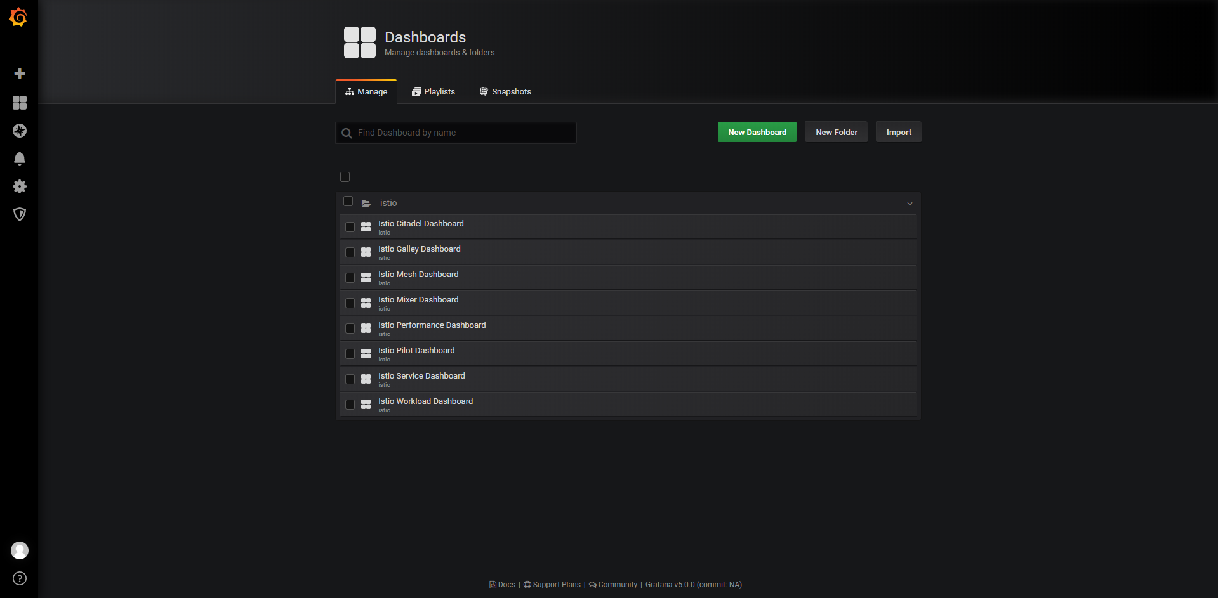Check the Istio Pilot Dashboard checkbox
The image size is (1218, 598).
(x=350, y=354)
